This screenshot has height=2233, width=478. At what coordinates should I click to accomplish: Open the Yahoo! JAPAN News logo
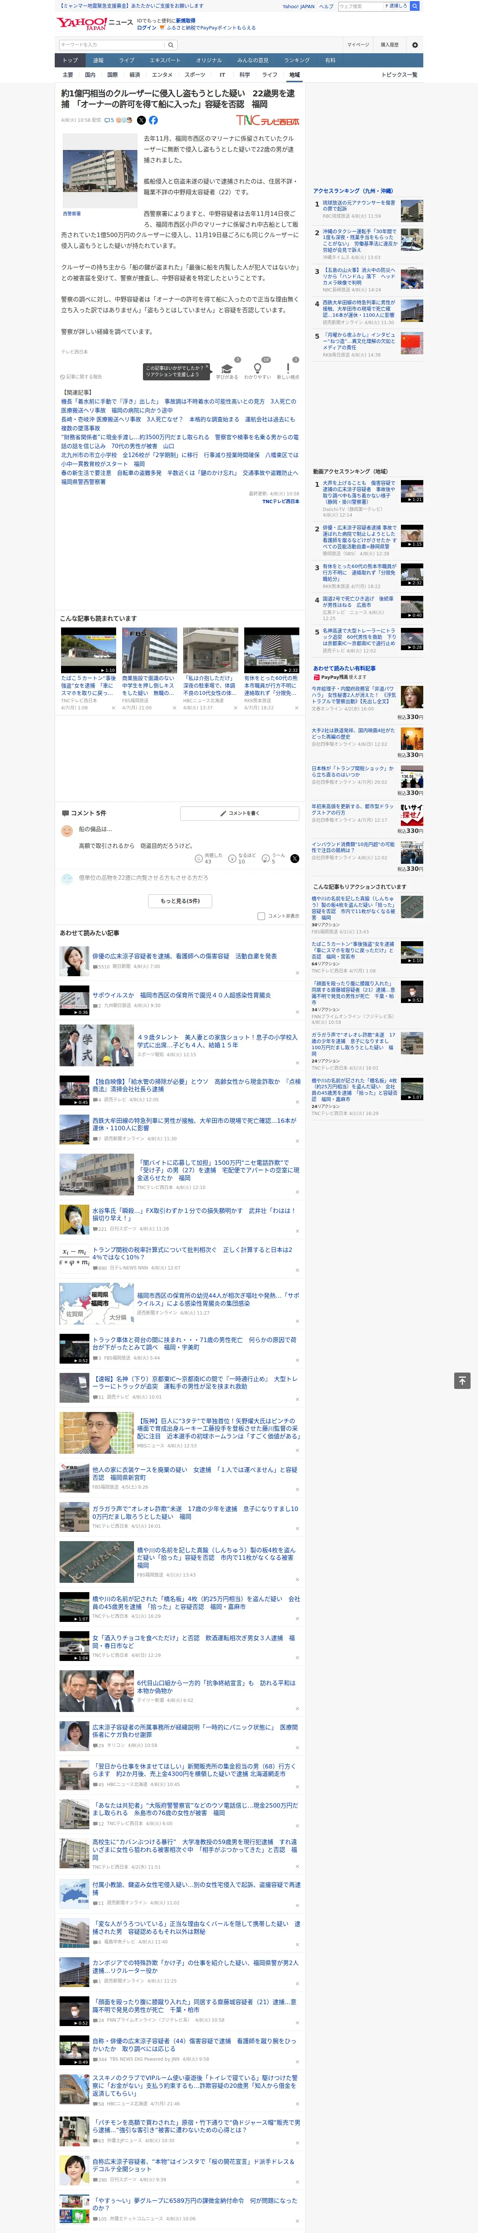[95, 23]
